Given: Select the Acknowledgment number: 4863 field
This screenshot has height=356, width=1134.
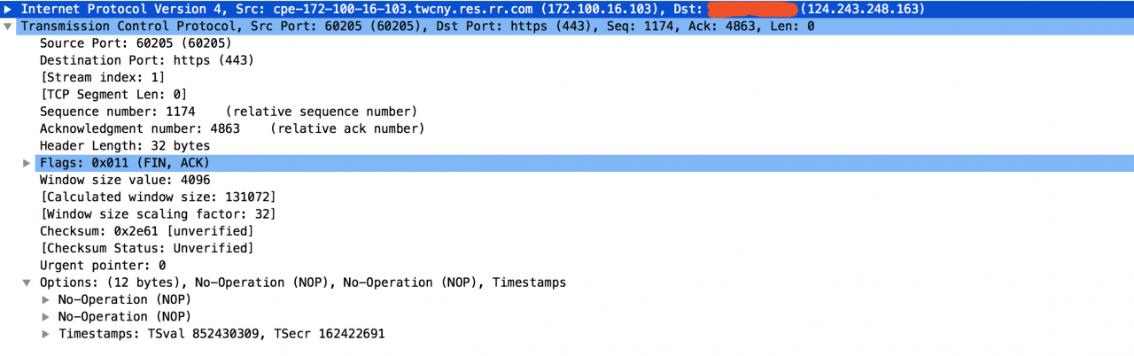Looking at the screenshot, I should tap(139, 128).
